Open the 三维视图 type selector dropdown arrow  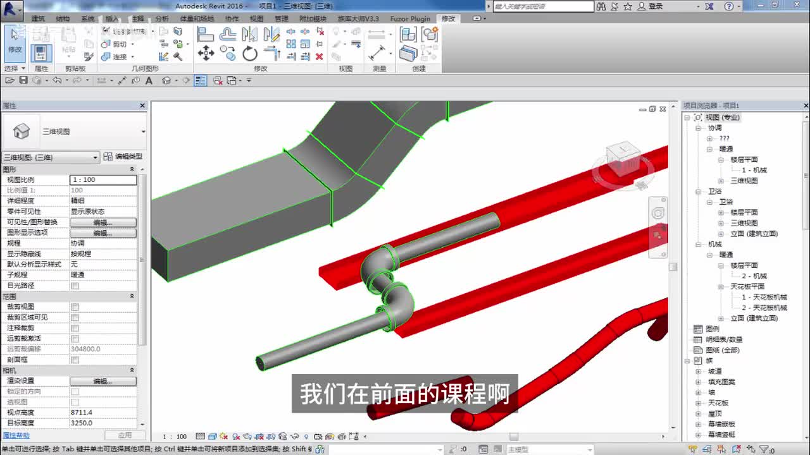coord(143,131)
